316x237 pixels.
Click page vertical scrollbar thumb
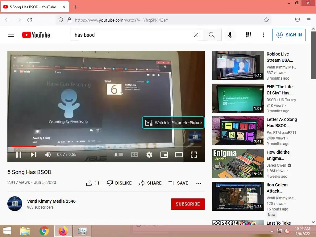[314, 55]
